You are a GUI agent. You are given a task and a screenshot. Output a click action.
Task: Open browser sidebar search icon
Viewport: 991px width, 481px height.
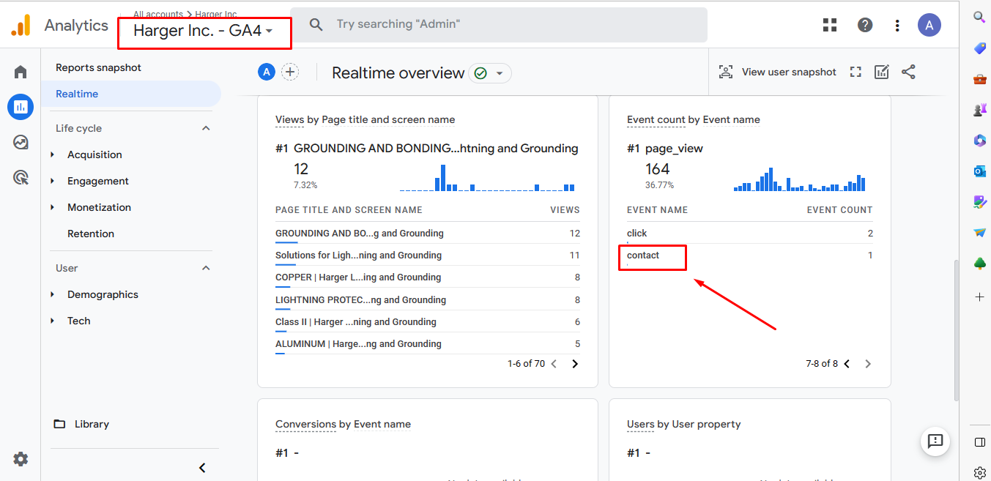tap(979, 17)
